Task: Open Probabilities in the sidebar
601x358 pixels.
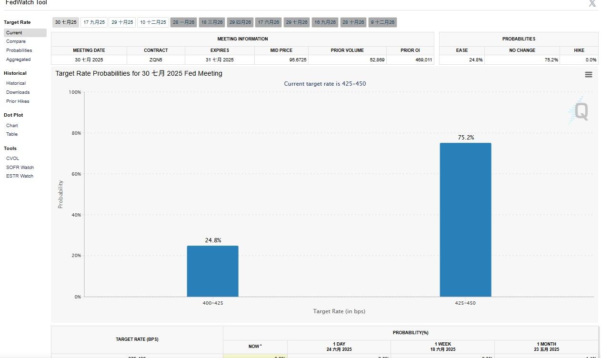Action: [x=19, y=50]
